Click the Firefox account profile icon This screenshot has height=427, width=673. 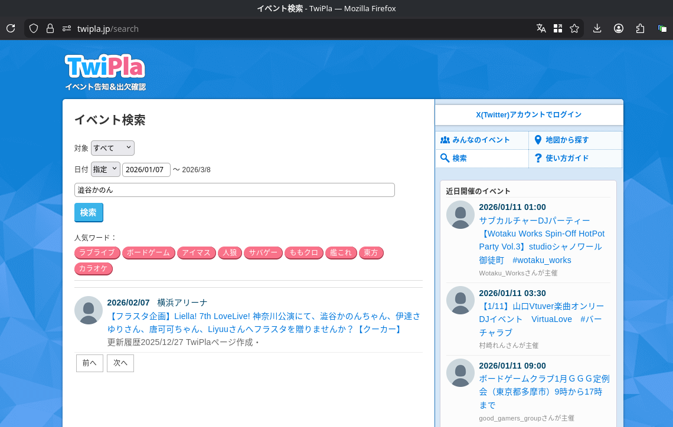[618, 28]
